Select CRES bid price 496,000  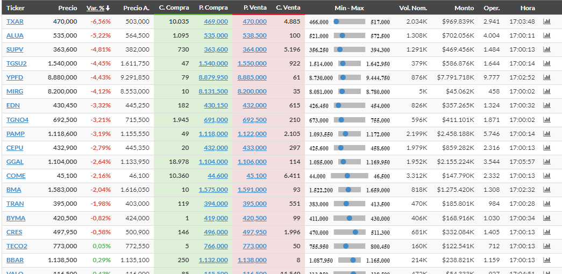216,232
